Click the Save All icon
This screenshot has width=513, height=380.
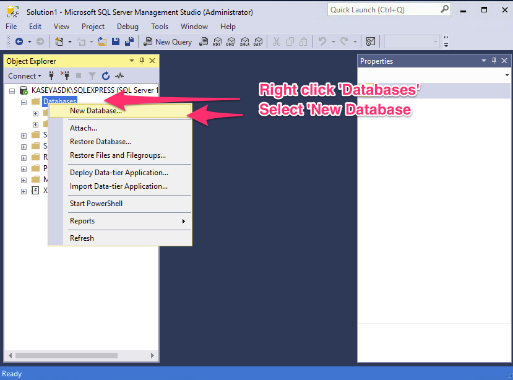129,41
